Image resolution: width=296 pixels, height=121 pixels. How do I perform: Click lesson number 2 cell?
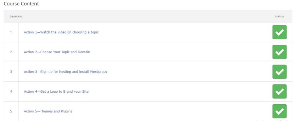tap(11, 52)
